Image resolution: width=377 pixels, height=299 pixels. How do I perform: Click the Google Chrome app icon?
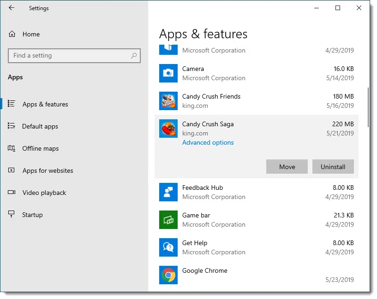pos(168,275)
